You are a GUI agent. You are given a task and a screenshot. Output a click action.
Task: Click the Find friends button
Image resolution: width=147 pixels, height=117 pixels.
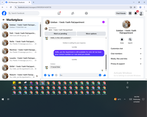pos(121,13)
